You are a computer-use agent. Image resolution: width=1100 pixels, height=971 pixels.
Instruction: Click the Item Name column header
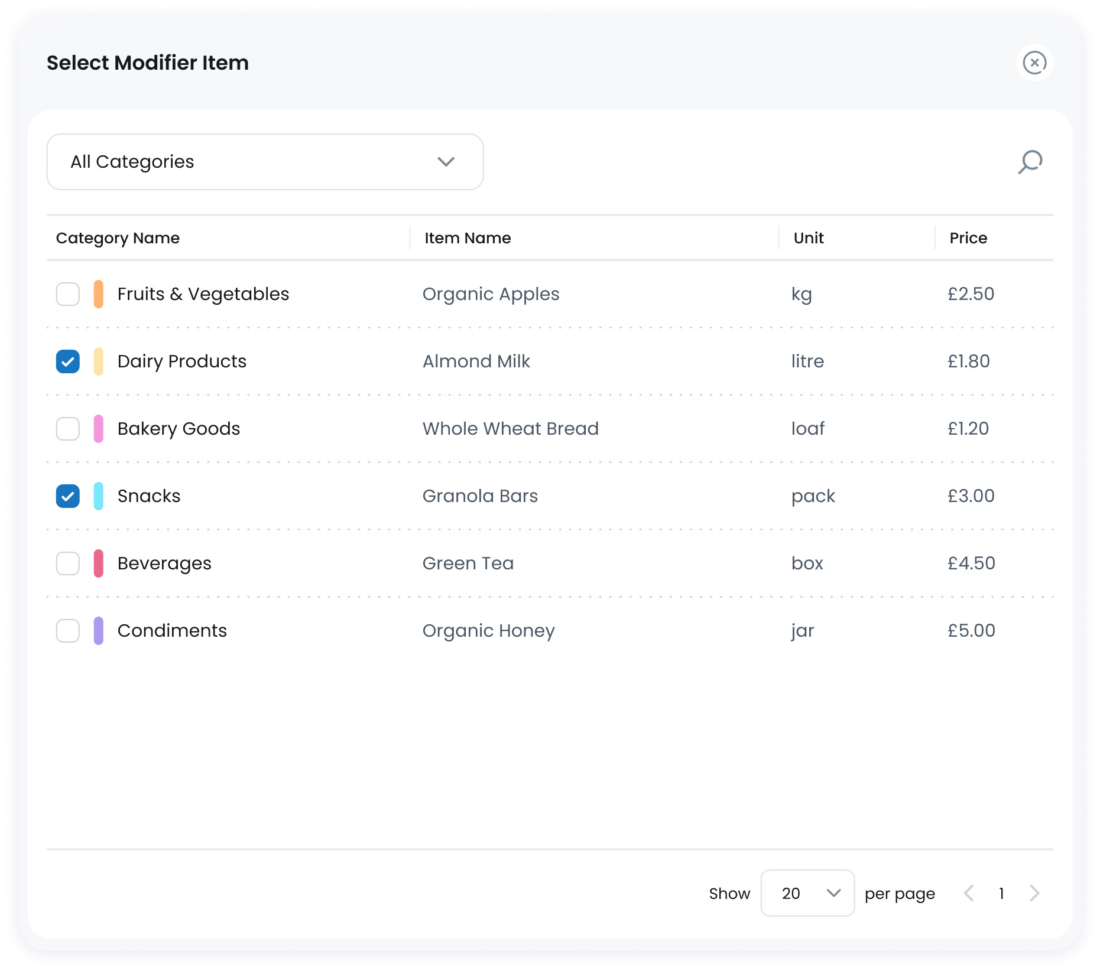point(468,238)
